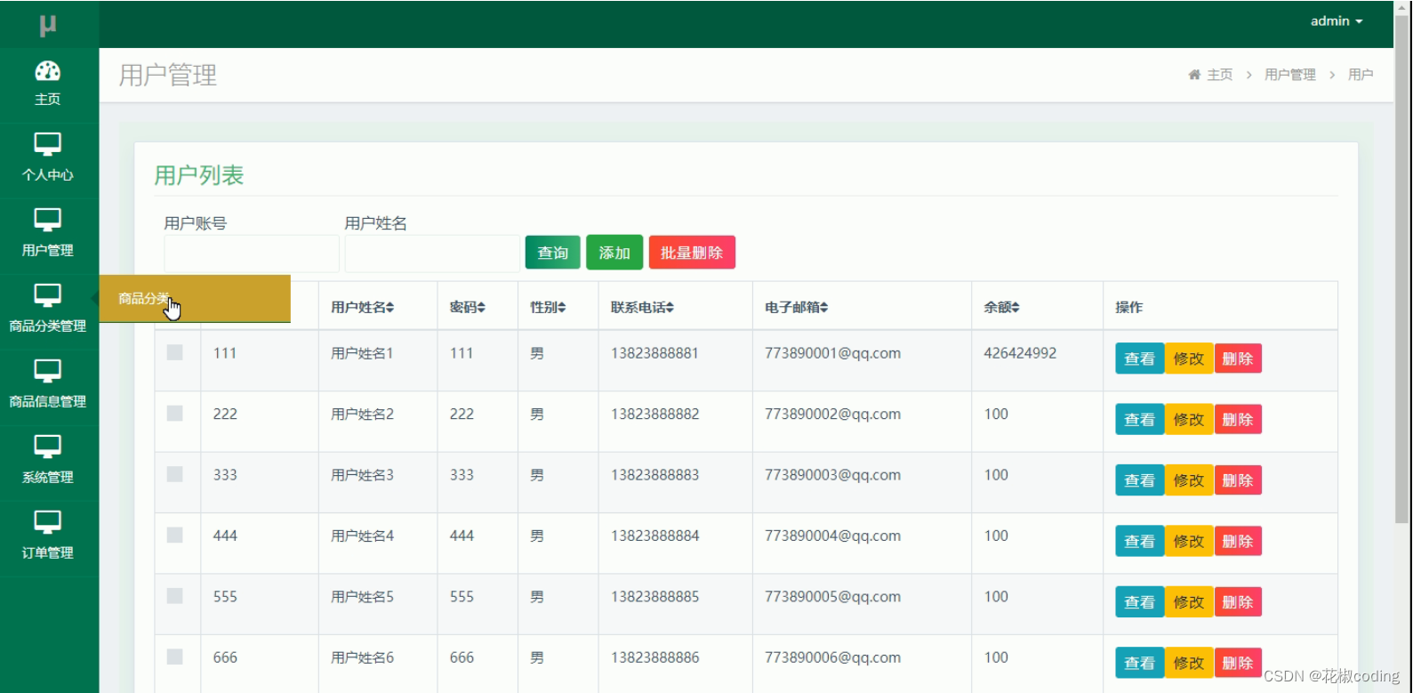
Task: Click 修改 for user 111
Action: [1189, 359]
